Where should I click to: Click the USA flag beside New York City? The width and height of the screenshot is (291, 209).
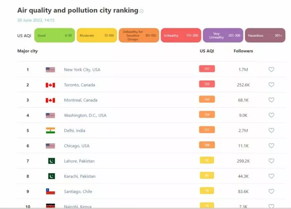coord(50,70)
